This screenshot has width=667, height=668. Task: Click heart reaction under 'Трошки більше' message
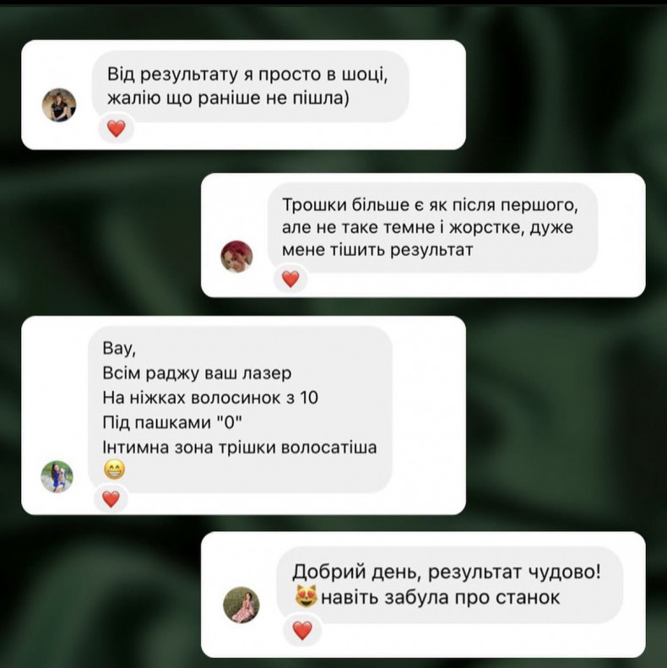click(290, 279)
